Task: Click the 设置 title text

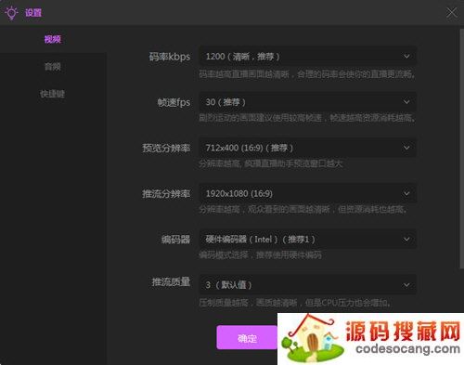Action: 33,13
